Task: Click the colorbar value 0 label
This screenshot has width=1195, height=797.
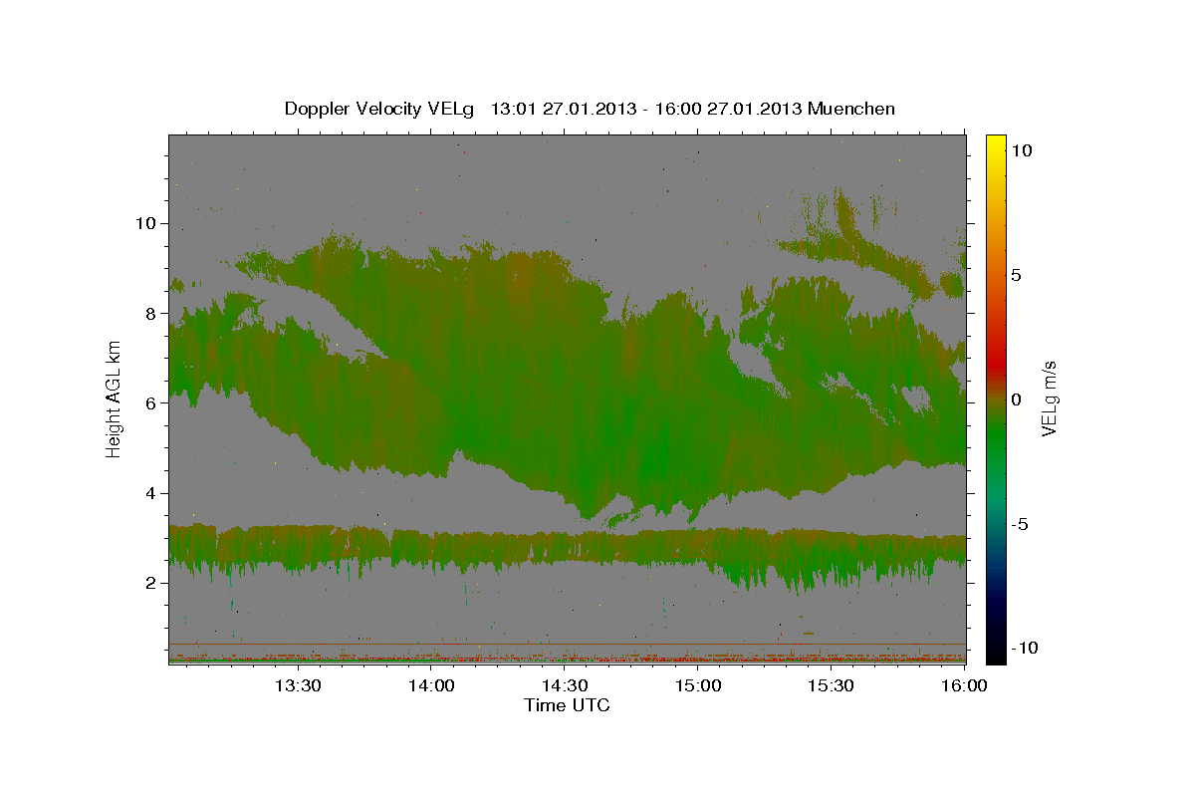Action: [x=1016, y=399]
